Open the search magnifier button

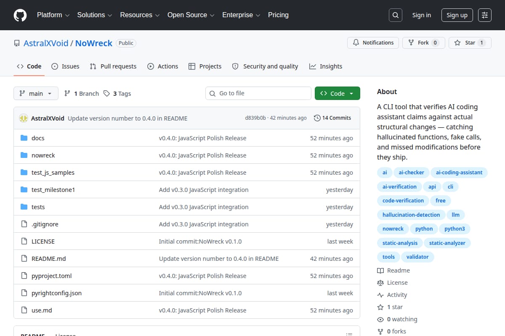point(396,15)
